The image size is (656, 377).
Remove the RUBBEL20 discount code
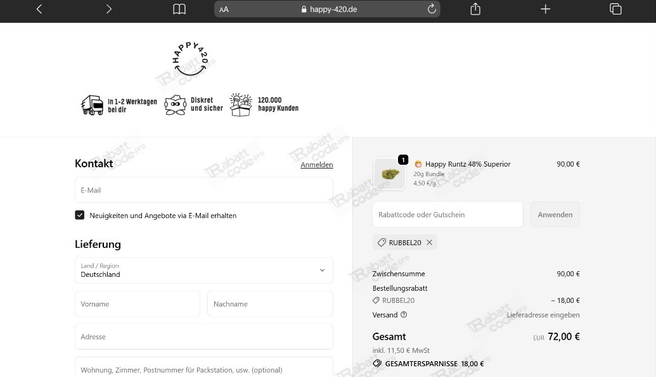point(429,242)
